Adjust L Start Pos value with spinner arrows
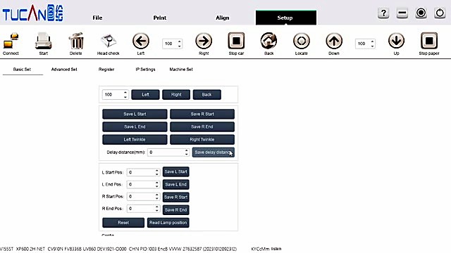451x253 pixels. 156,172
